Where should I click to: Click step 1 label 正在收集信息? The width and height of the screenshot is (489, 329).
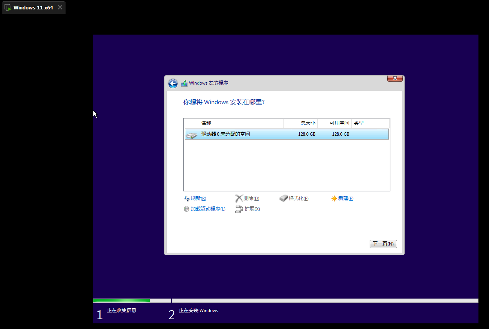122,311
